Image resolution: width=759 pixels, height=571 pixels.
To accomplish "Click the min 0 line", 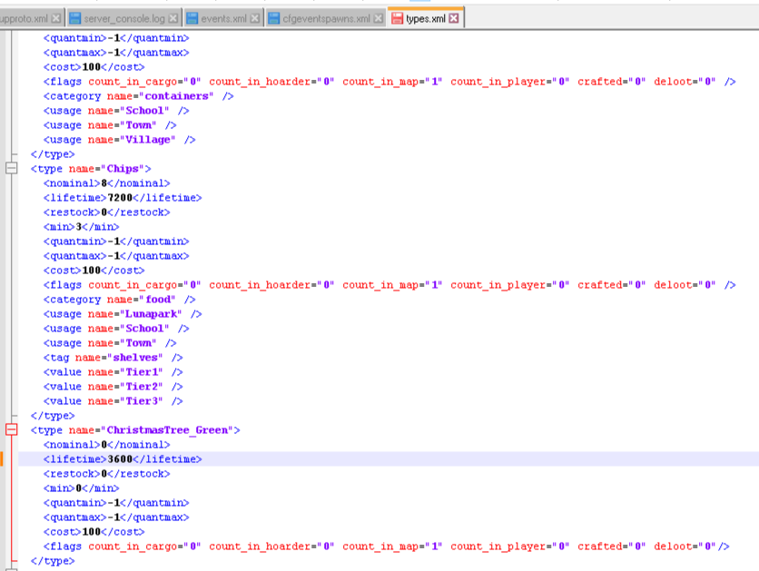I will pyautogui.click(x=81, y=488).
